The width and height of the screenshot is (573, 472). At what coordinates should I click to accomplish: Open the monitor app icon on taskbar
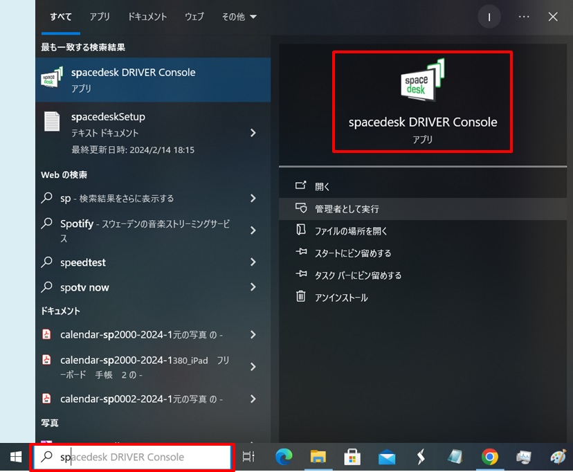point(524,457)
